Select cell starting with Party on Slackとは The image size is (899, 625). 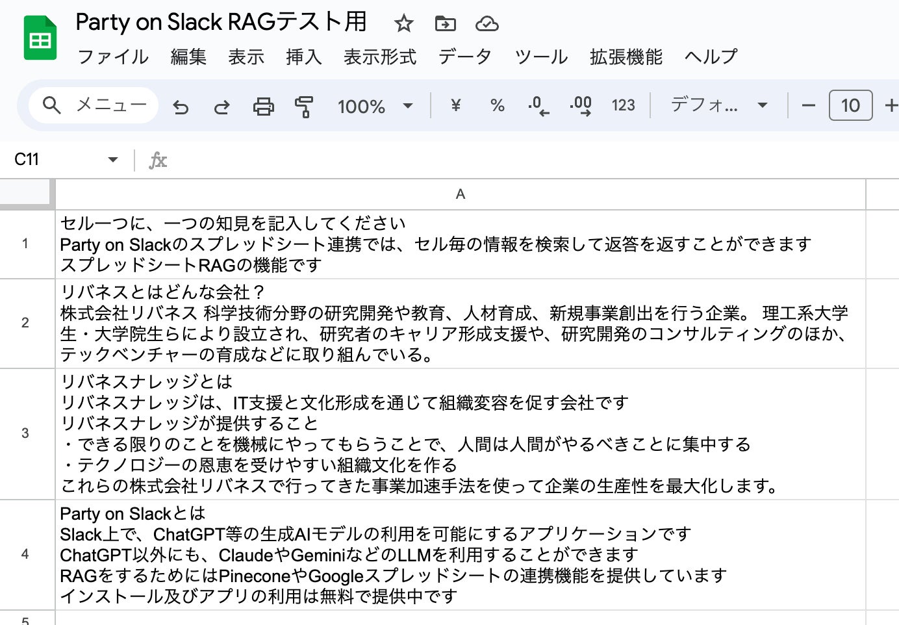click(461, 554)
